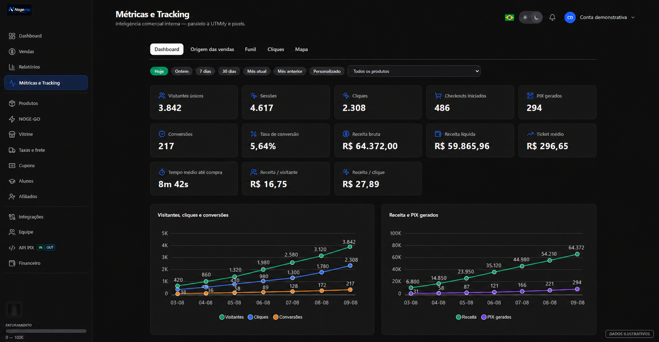Switch to light theme sun toggle
This screenshot has width=659, height=342.
pos(525,17)
